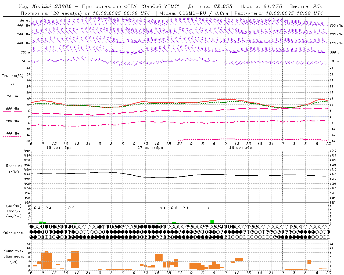
Task: Click the (мм/1ч.) precipitation unit label
Action: tap(14, 216)
